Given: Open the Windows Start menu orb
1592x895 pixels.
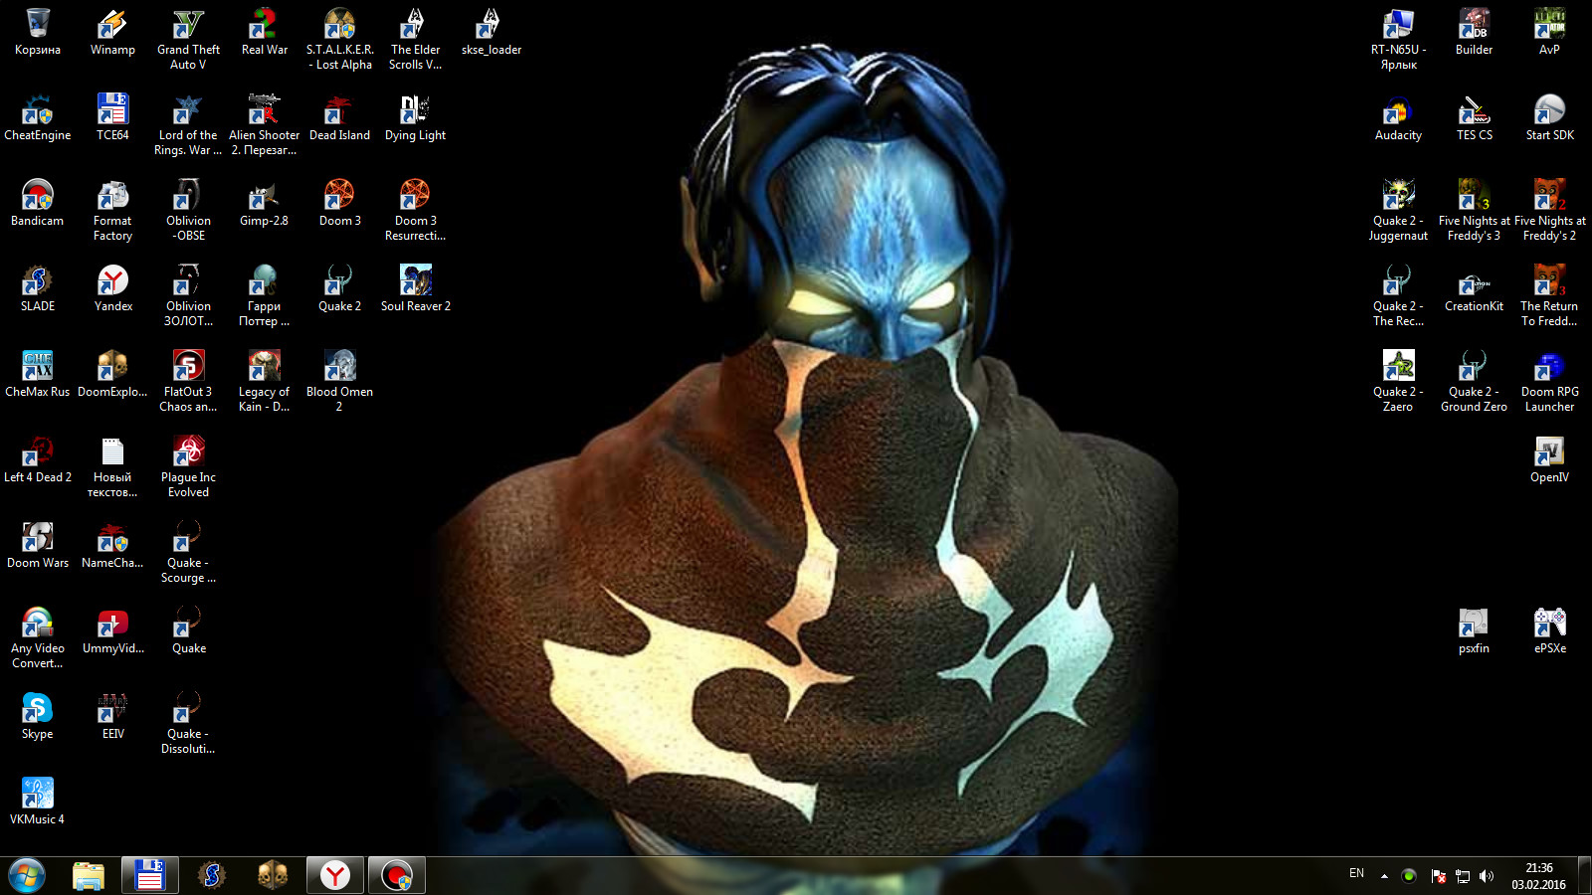Looking at the screenshot, I should 27,876.
